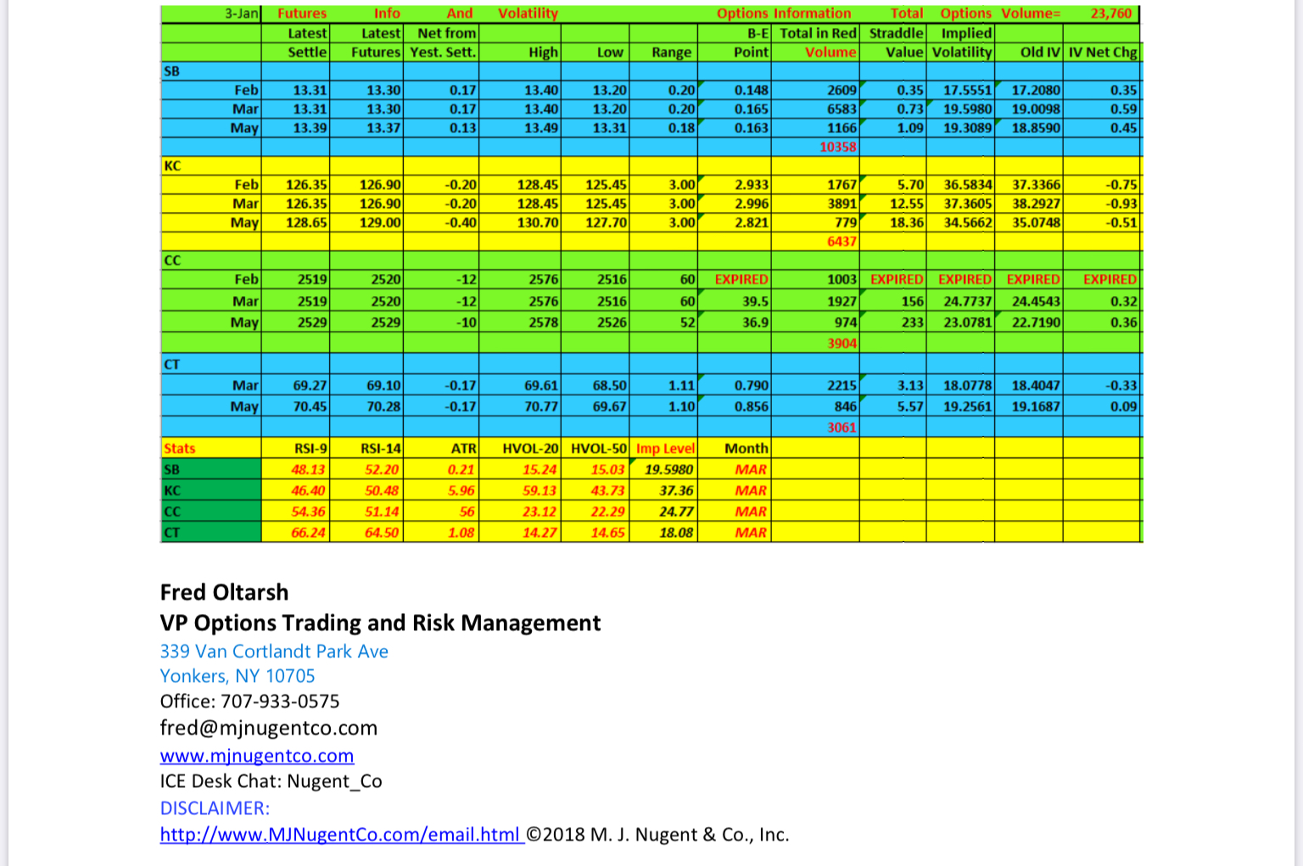Select CC total volume 3904

[x=842, y=343]
